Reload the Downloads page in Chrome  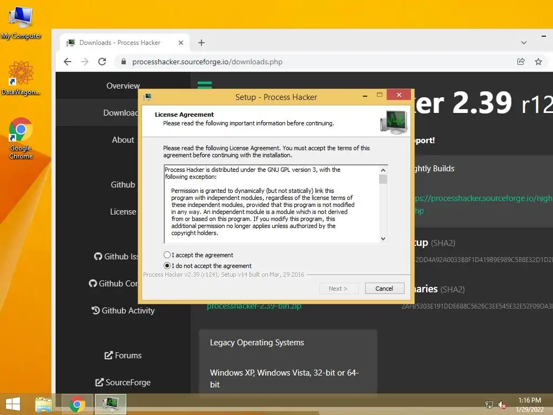(102, 62)
